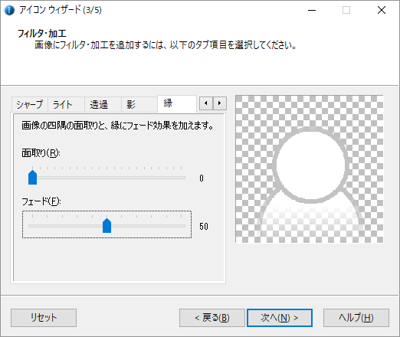Switch to the シャープ tab

click(x=30, y=104)
